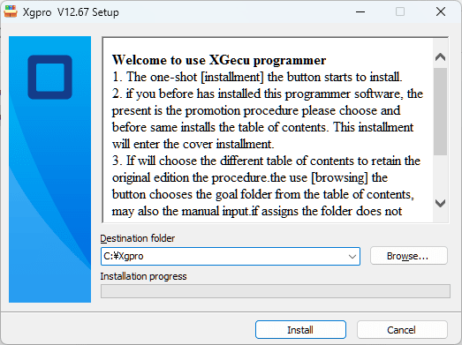Click the welcome text scrollbar thumb
462x345 pixels.
(440, 111)
